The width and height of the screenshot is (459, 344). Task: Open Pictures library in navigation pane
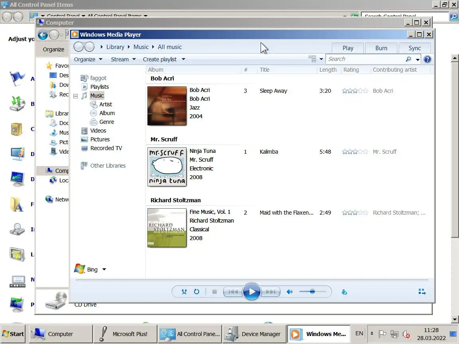(100, 139)
